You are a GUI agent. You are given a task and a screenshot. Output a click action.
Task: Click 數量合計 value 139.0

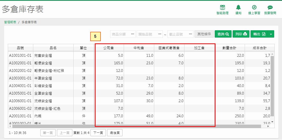click(239, 101)
